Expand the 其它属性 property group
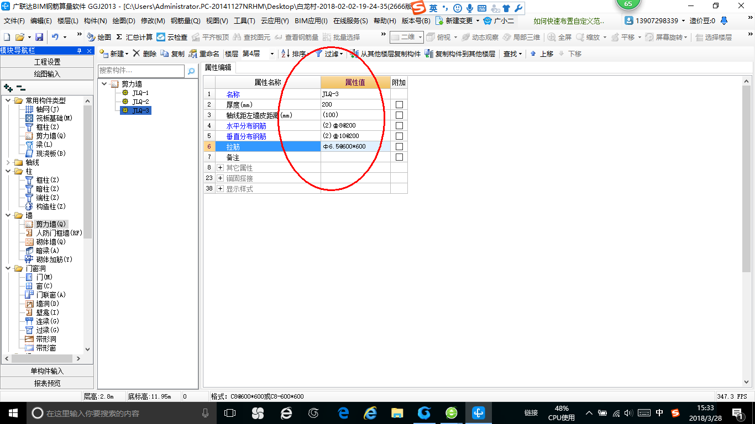Viewport: 755px width, 424px height. click(x=220, y=167)
